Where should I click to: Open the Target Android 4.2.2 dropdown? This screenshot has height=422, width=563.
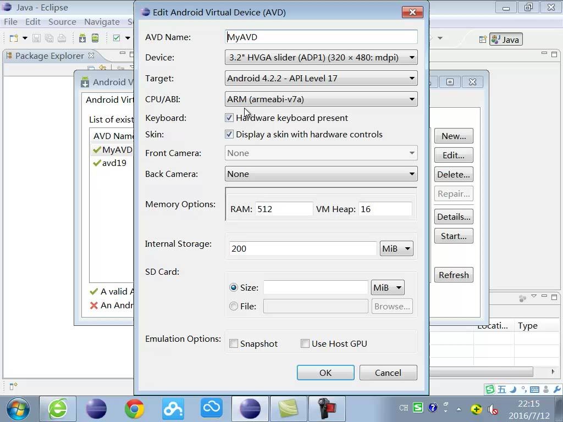click(321, 78)
